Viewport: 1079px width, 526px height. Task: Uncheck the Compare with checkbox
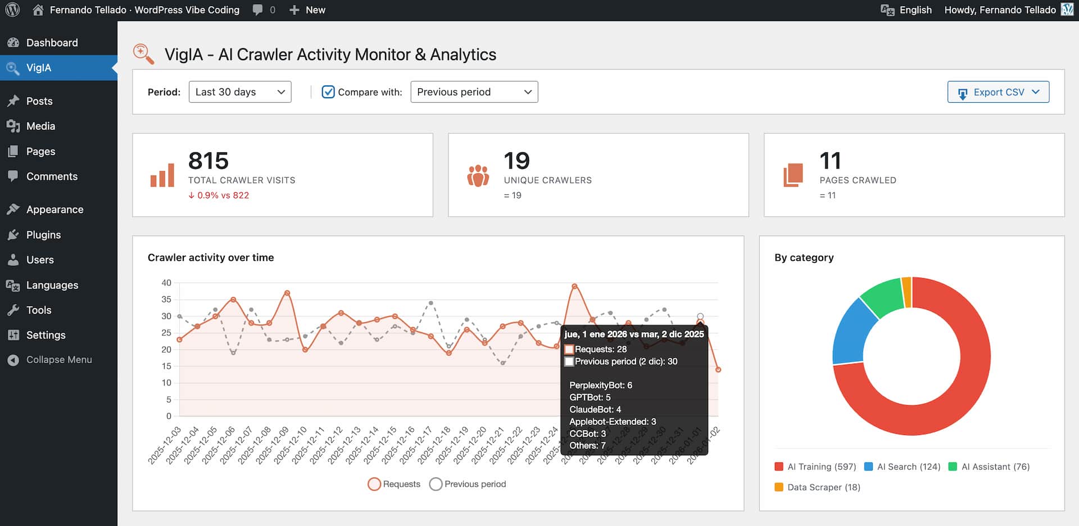tap(328, 92)
